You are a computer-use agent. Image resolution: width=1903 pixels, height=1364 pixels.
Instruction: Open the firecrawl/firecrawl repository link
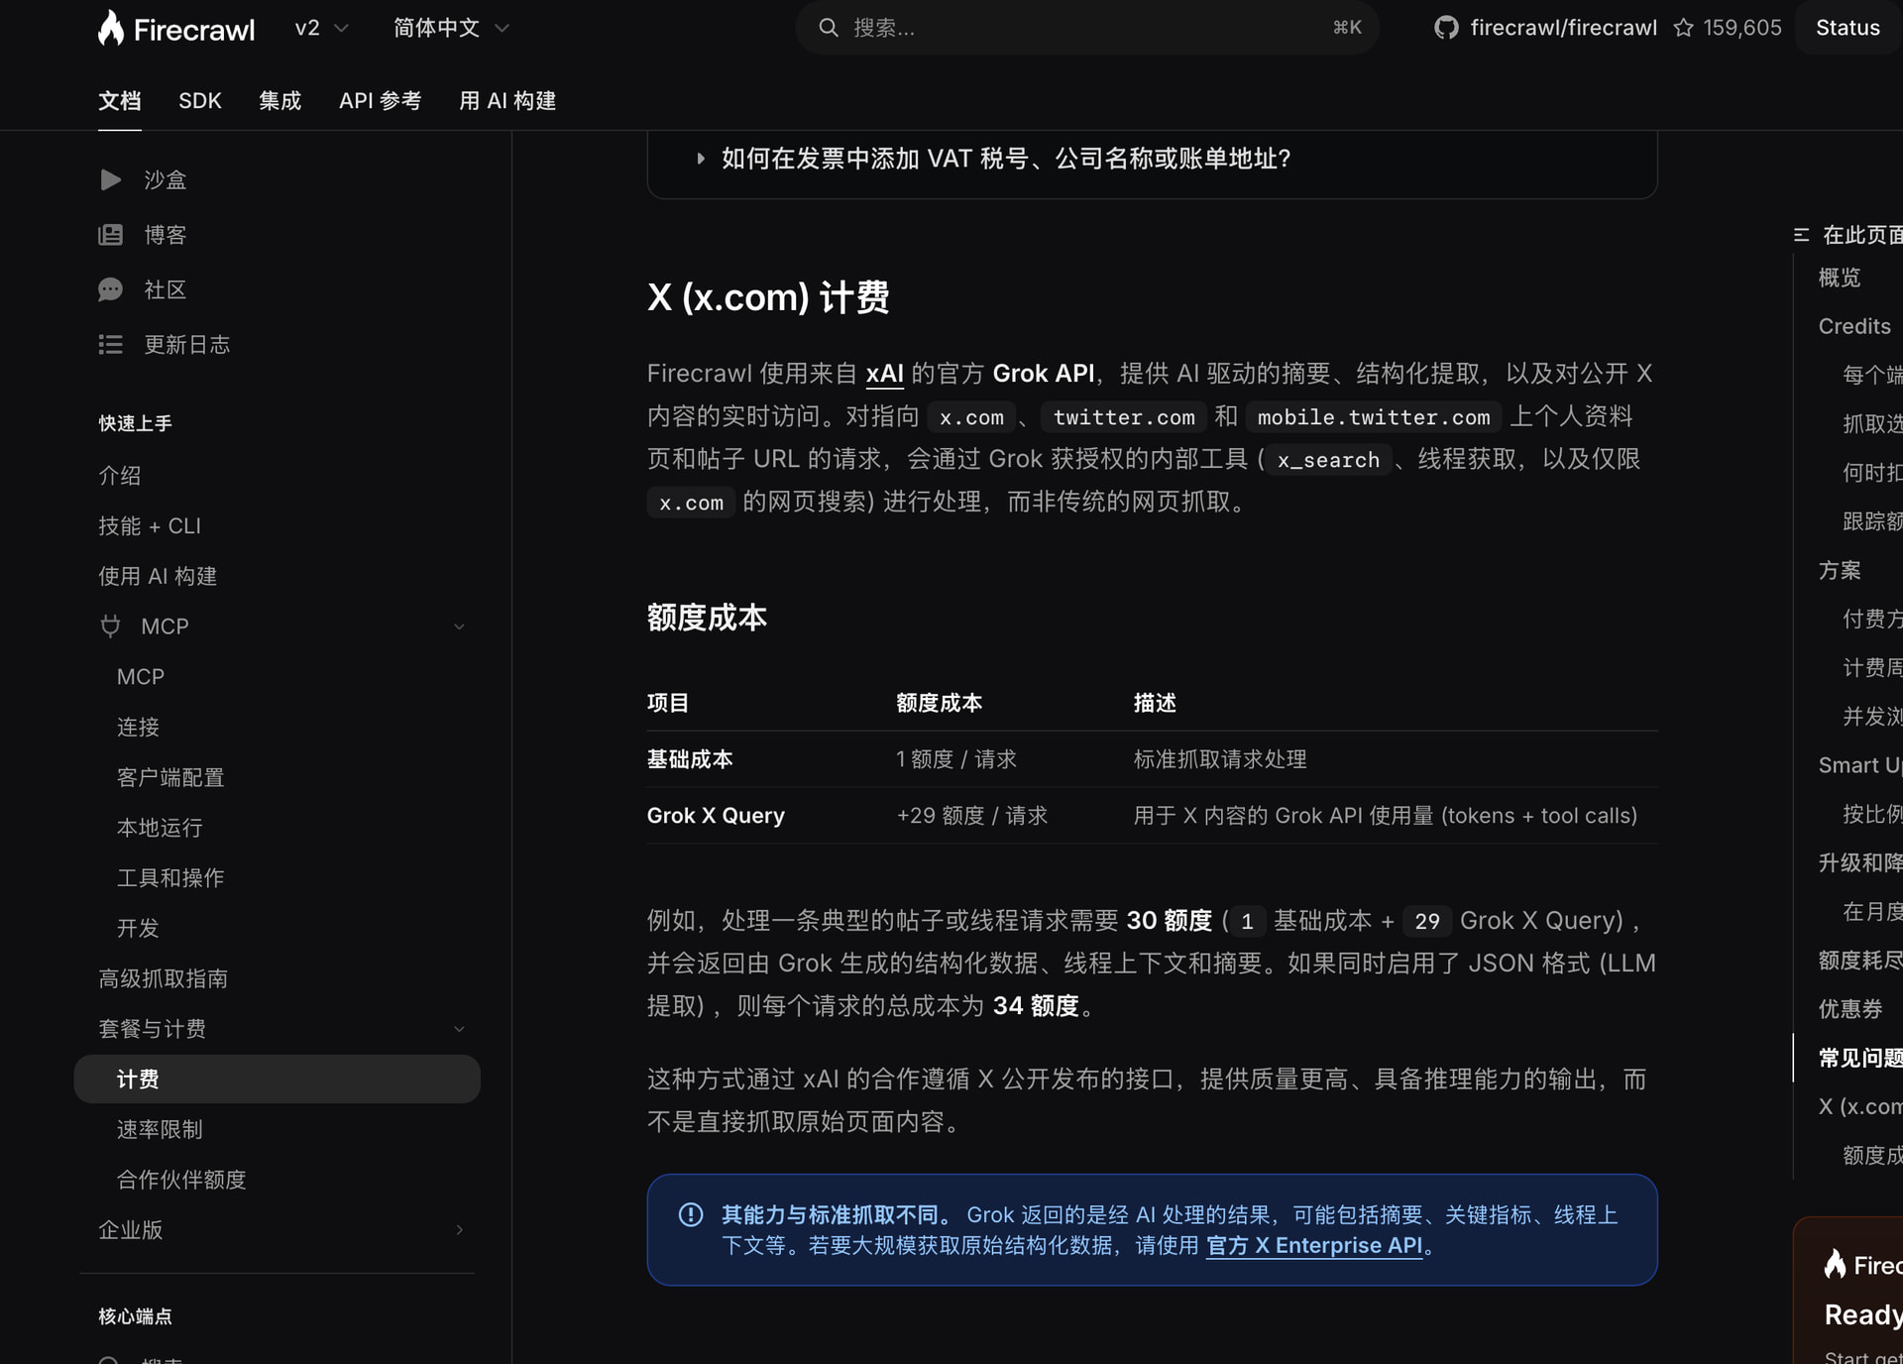(1563, 28)
